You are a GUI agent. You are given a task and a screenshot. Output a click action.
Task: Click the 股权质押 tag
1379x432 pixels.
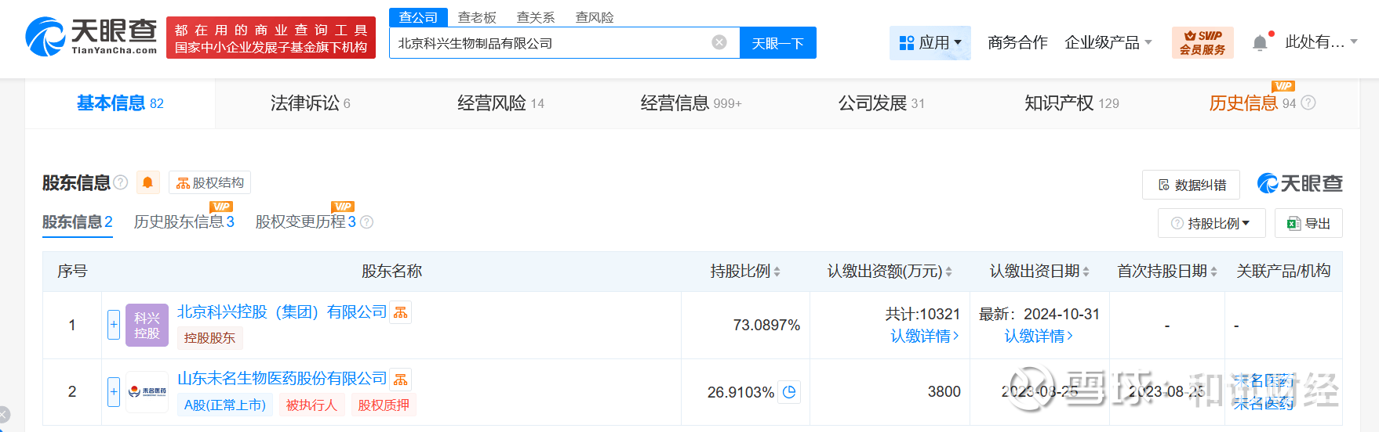(x=384, y=405)
